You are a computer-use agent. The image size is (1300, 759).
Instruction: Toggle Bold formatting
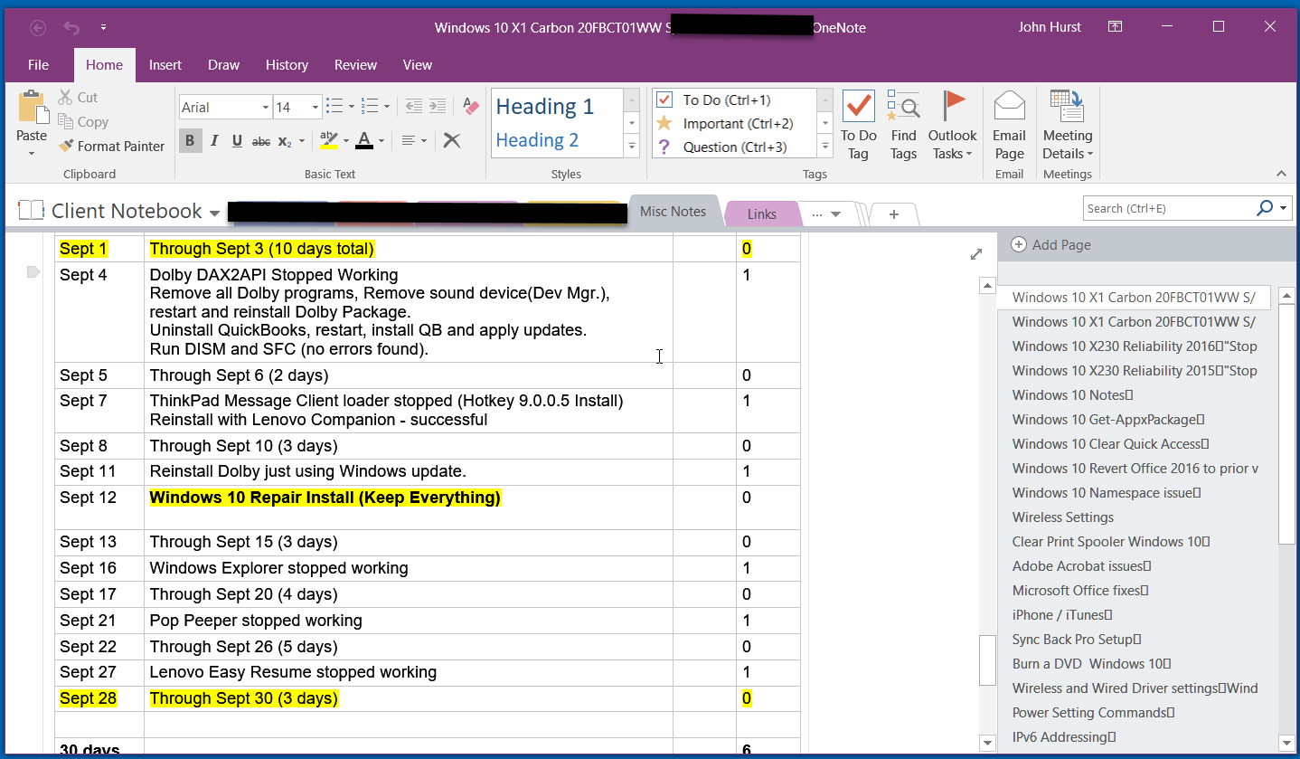click(190, 140)
